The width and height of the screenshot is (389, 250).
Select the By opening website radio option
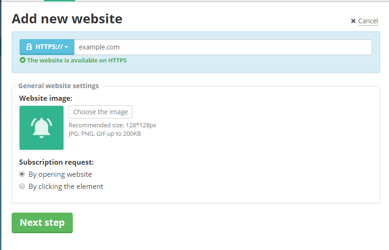(22, 174)
